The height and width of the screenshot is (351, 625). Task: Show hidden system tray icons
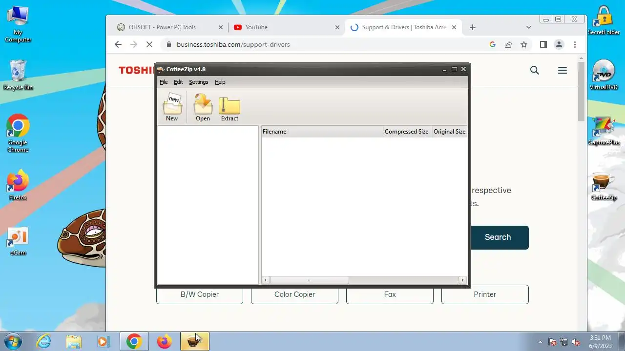[x=540, y=342]
